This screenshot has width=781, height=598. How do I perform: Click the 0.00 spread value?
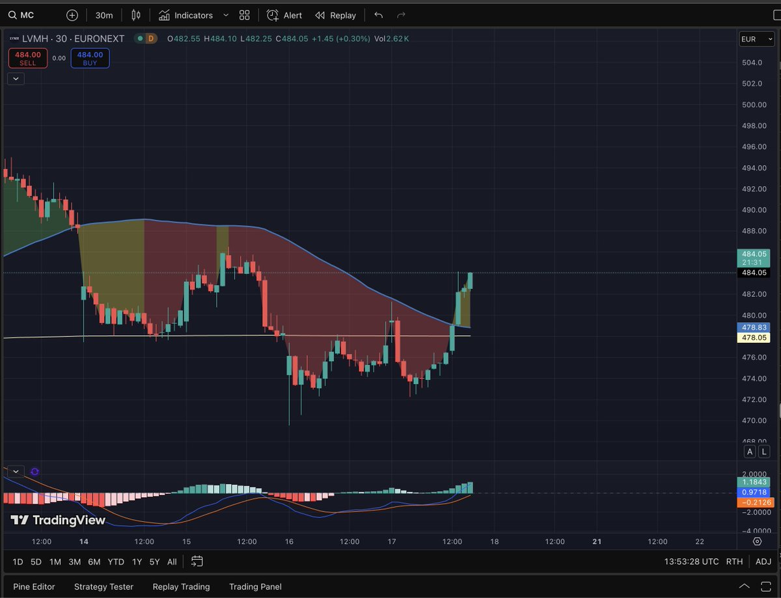pos(59,58)
